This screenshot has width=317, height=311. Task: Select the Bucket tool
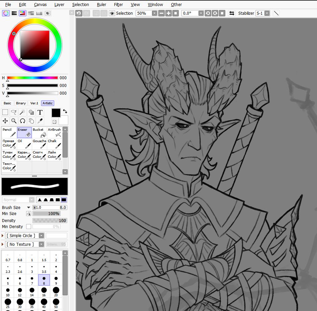click(39, 132)
